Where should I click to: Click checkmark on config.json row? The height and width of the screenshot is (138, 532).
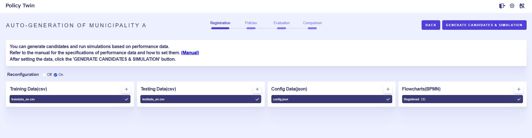(388, 99)
